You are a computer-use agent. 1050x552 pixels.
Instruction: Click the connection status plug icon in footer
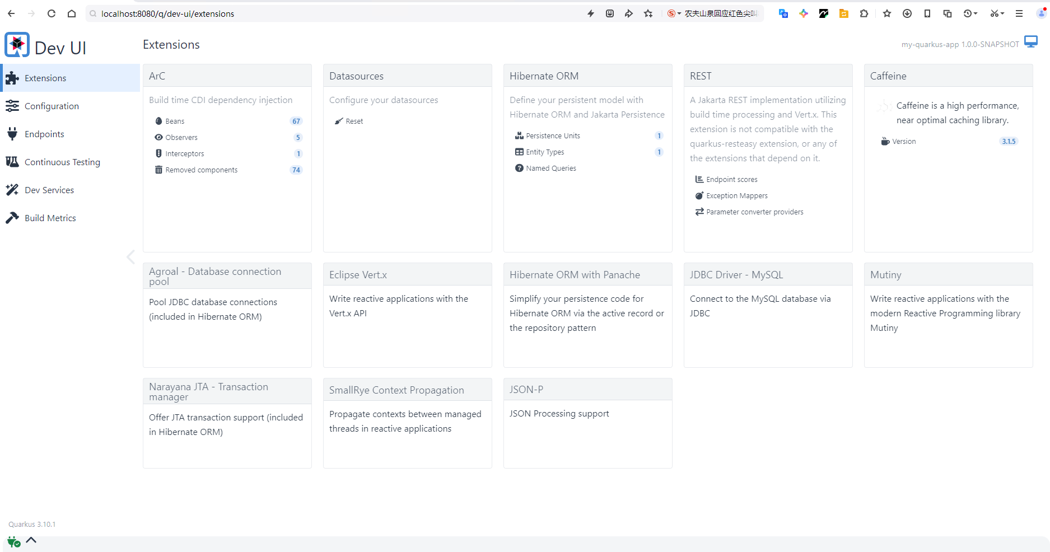click(13, 541)
